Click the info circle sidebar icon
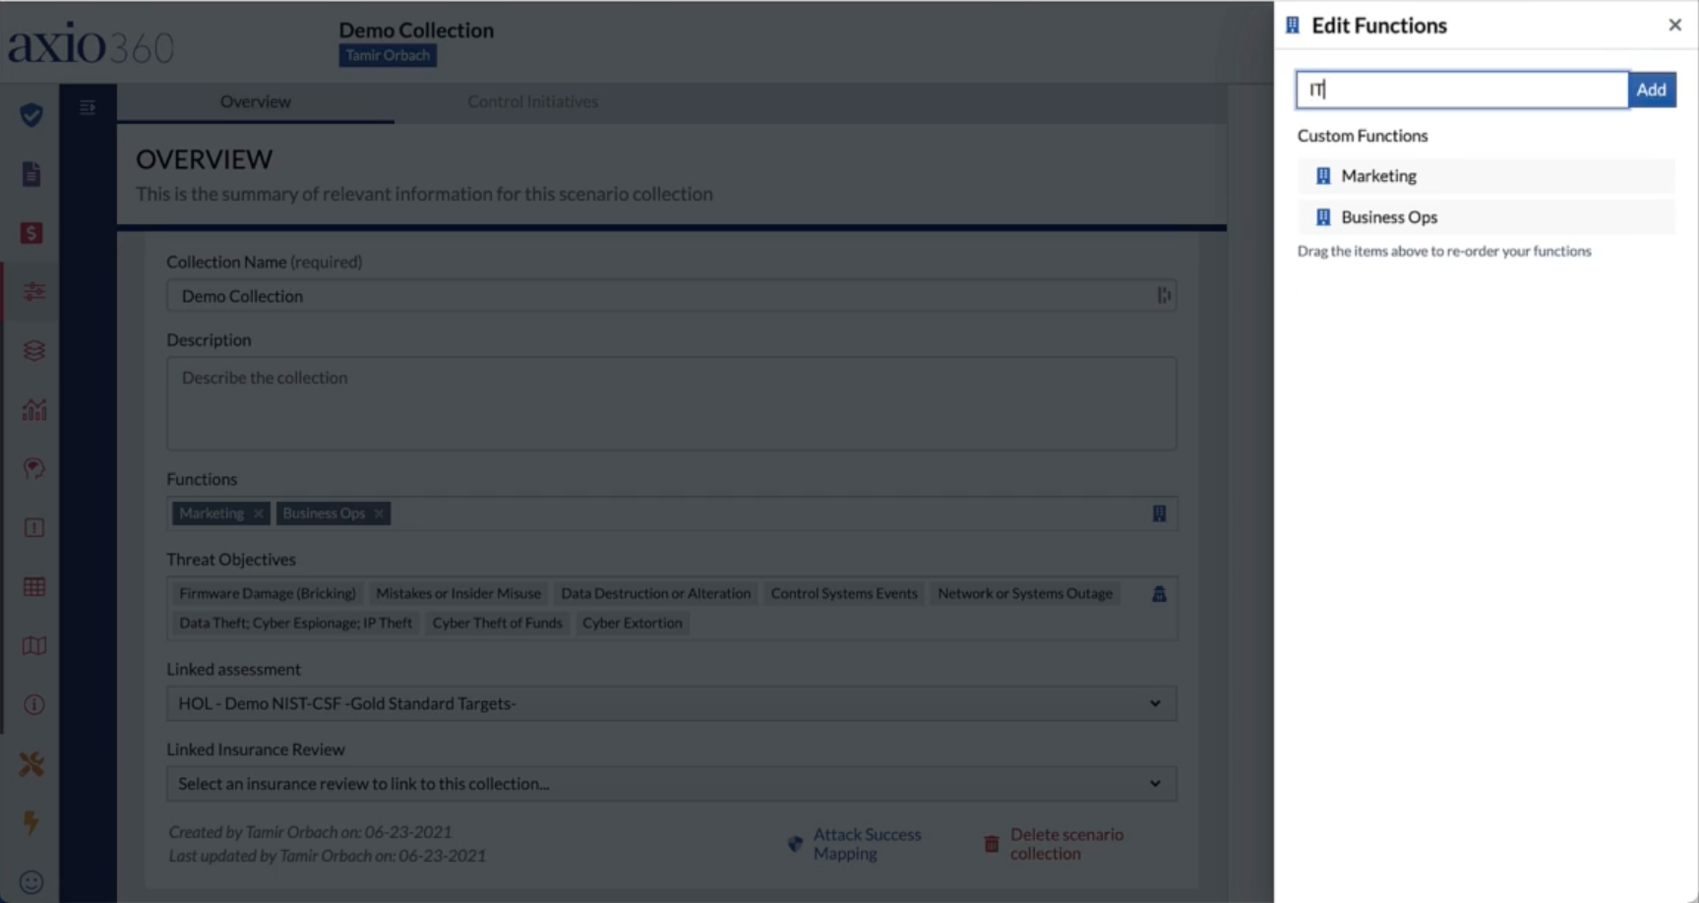1699x903 pixels. pos(33,704)
